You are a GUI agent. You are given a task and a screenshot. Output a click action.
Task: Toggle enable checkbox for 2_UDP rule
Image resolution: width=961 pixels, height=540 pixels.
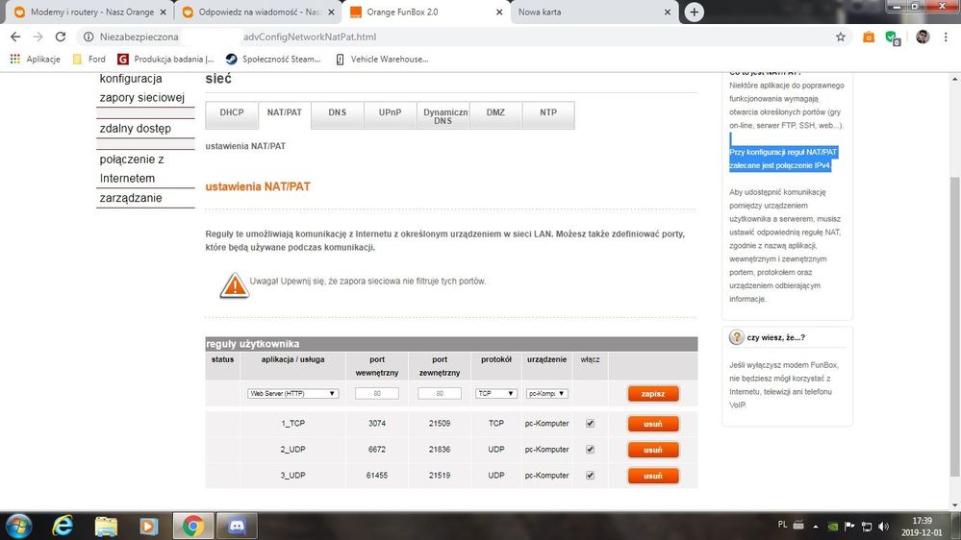point(590,450)
